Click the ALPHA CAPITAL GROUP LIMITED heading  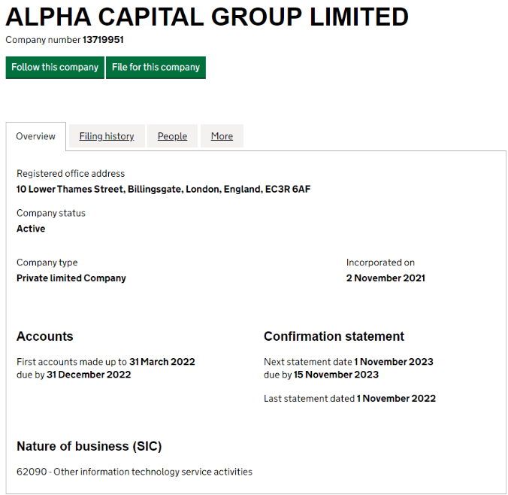click(x=207, y=17)
